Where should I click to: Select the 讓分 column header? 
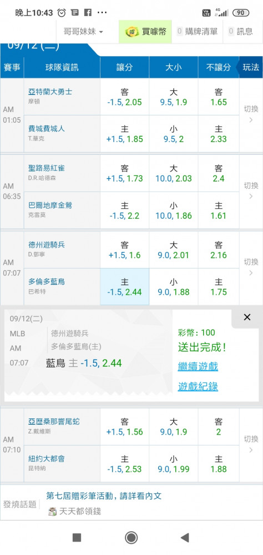(125, 67)
